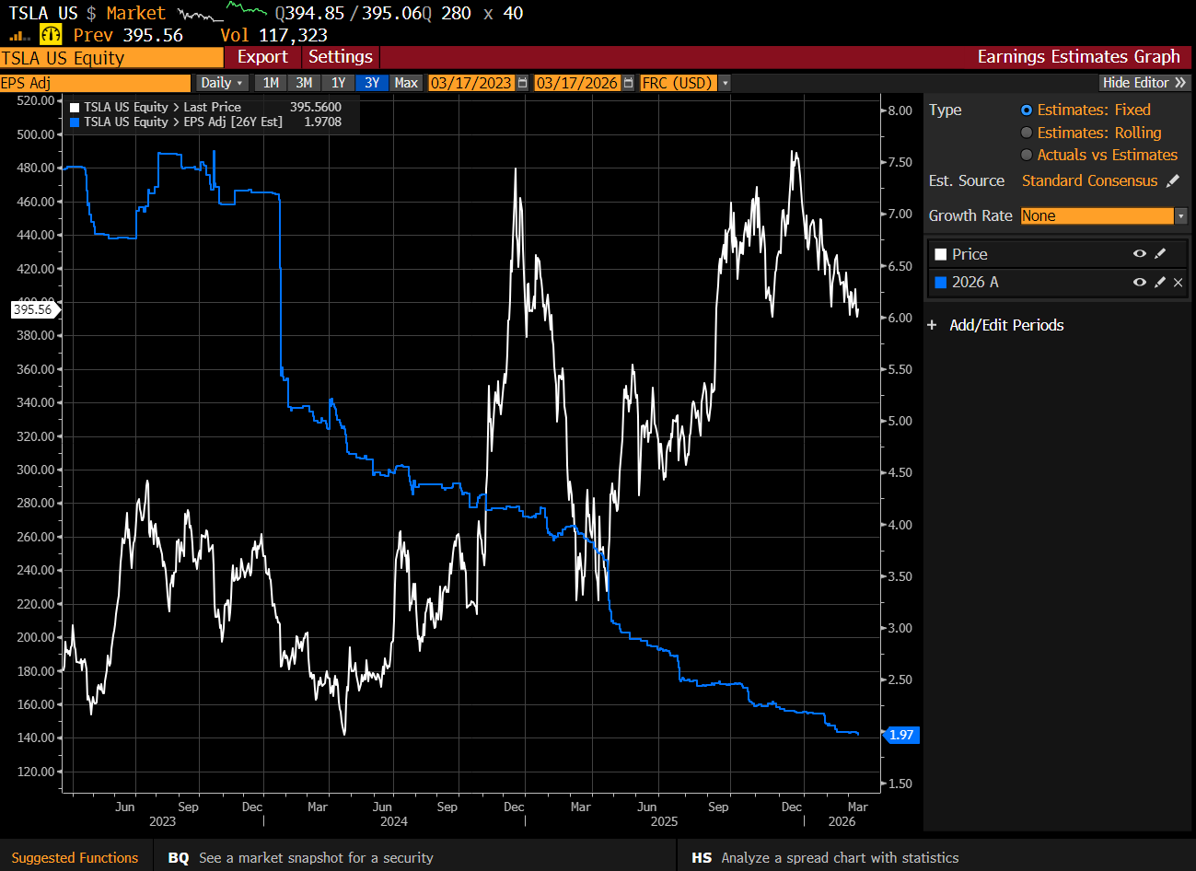Screen dimensions: 1196x871
Task: Toggle visibility eye for the Price series
Action: [1140, 254]
